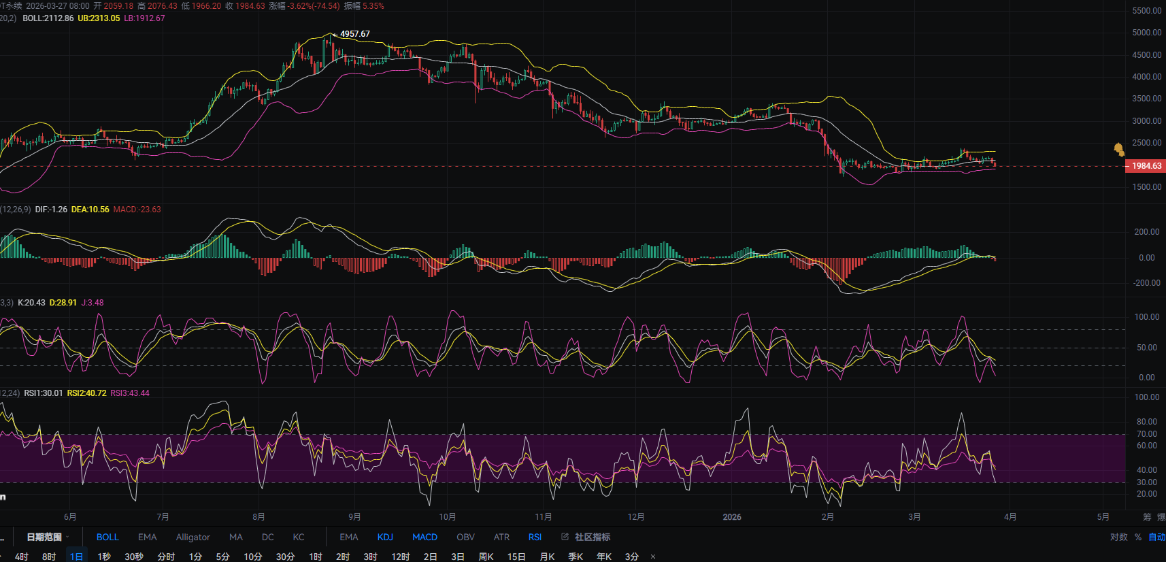Click 自动 auto-scale button
1166x562 pixels.
click(1156, 537)
